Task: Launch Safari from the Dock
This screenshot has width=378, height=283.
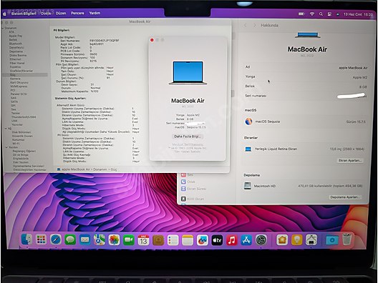Action: pyautogui.click(x=56, y=239)
